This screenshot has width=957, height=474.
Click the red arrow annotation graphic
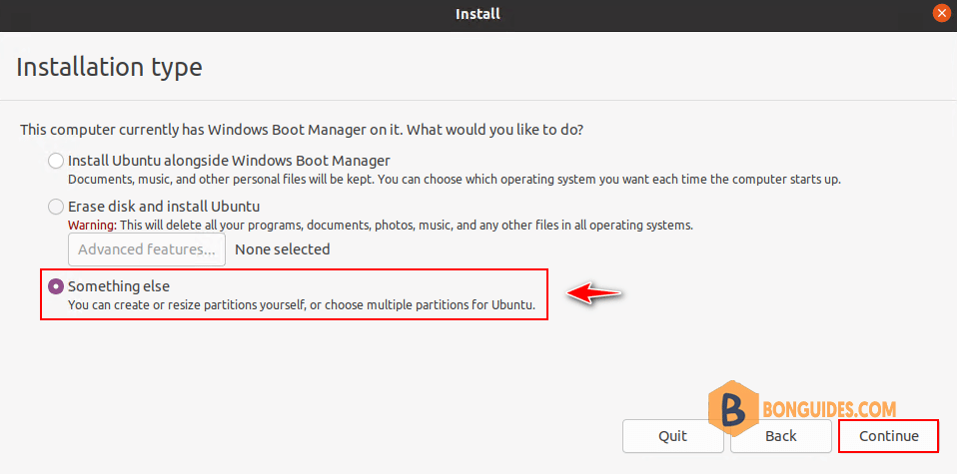pos(593,293)
